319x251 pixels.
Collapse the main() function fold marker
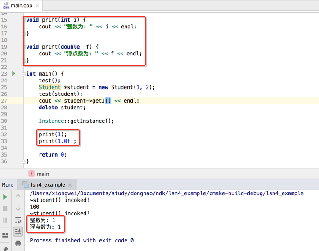23,74
